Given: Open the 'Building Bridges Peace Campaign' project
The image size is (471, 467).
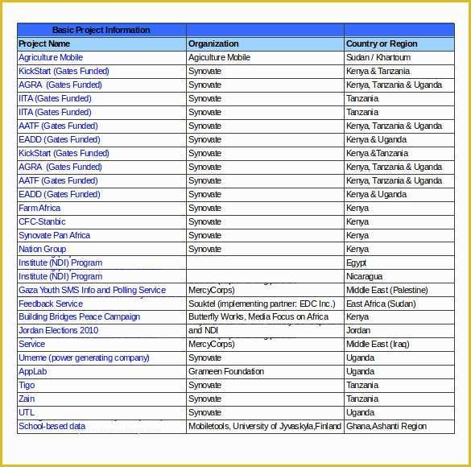Looking at the screenshot, I should (79, 317).
